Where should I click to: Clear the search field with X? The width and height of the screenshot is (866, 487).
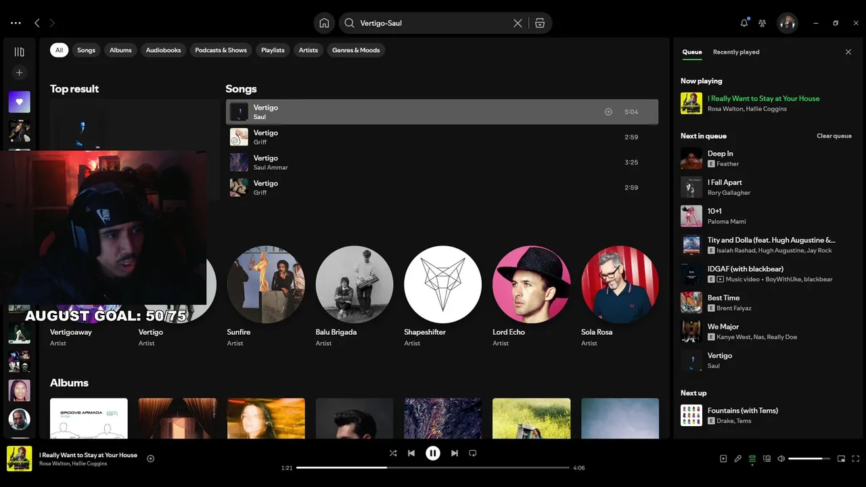(518, 23)
